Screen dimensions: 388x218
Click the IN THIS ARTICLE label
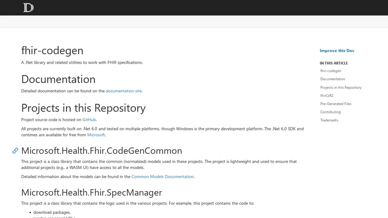334,63
